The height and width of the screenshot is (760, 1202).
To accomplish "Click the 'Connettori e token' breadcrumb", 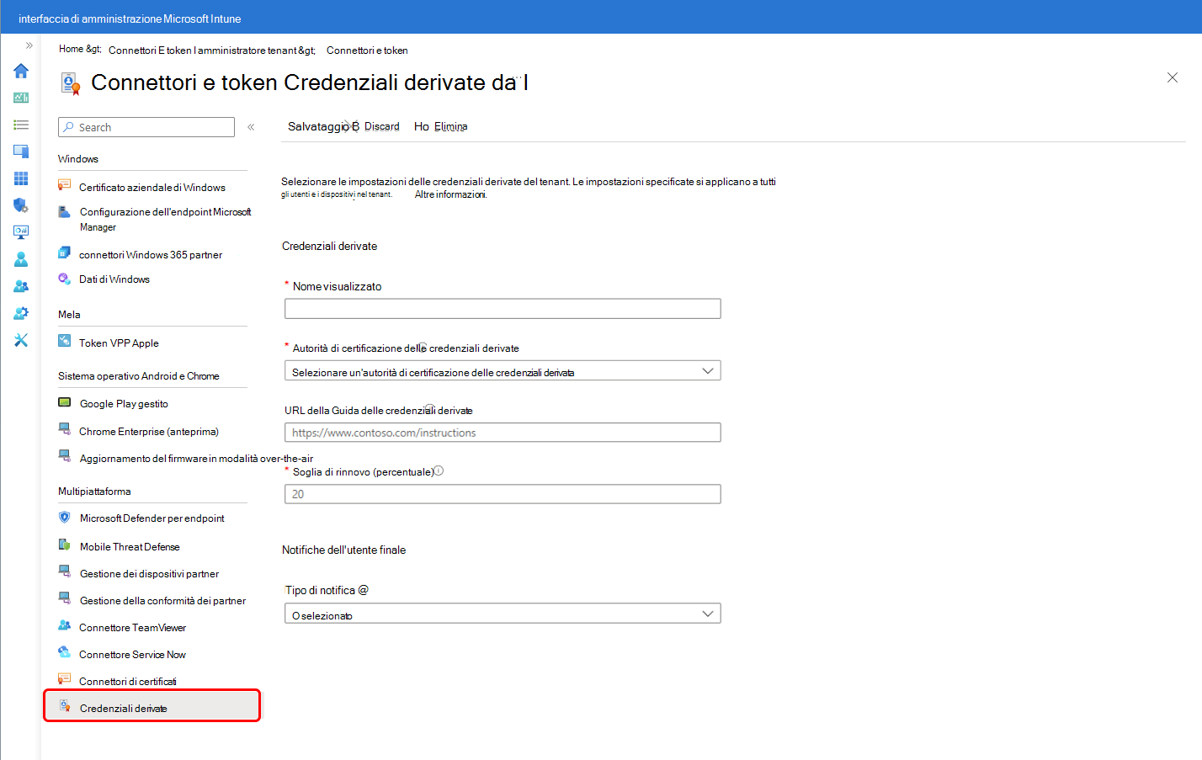I will click(367, 50).
